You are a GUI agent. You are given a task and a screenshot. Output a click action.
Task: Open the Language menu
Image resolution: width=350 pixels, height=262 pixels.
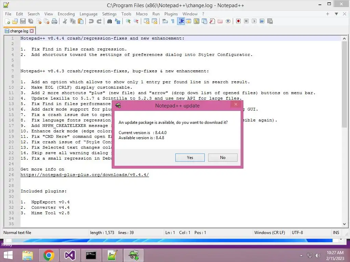(x=89, y=14)
